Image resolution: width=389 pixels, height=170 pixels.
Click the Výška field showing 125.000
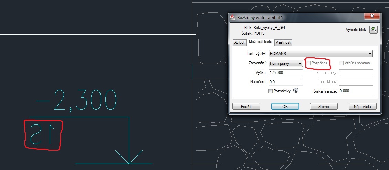[x=285, y=73]
